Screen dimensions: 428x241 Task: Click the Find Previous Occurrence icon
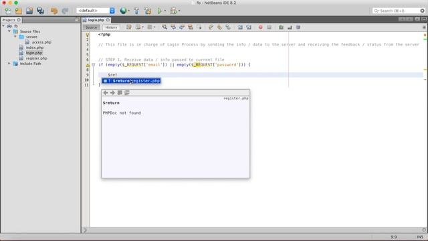173,27
